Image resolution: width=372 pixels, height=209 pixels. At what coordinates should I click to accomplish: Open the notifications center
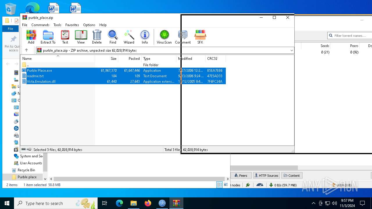pos(362,203)
